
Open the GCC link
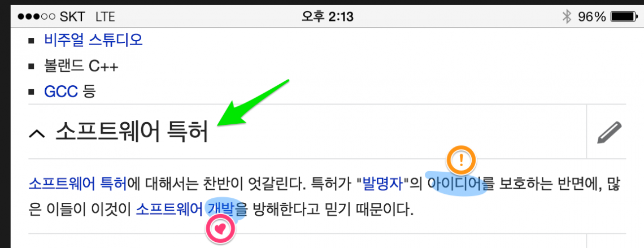tap(61, 92)
